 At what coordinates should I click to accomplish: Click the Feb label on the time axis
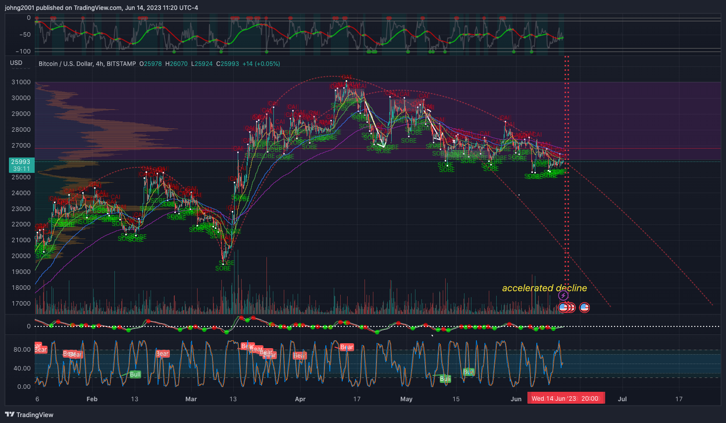(x=92, y=399)
